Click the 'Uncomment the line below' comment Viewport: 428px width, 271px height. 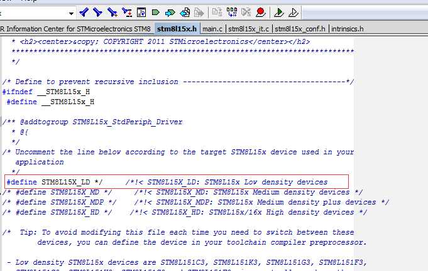(178, 152)
